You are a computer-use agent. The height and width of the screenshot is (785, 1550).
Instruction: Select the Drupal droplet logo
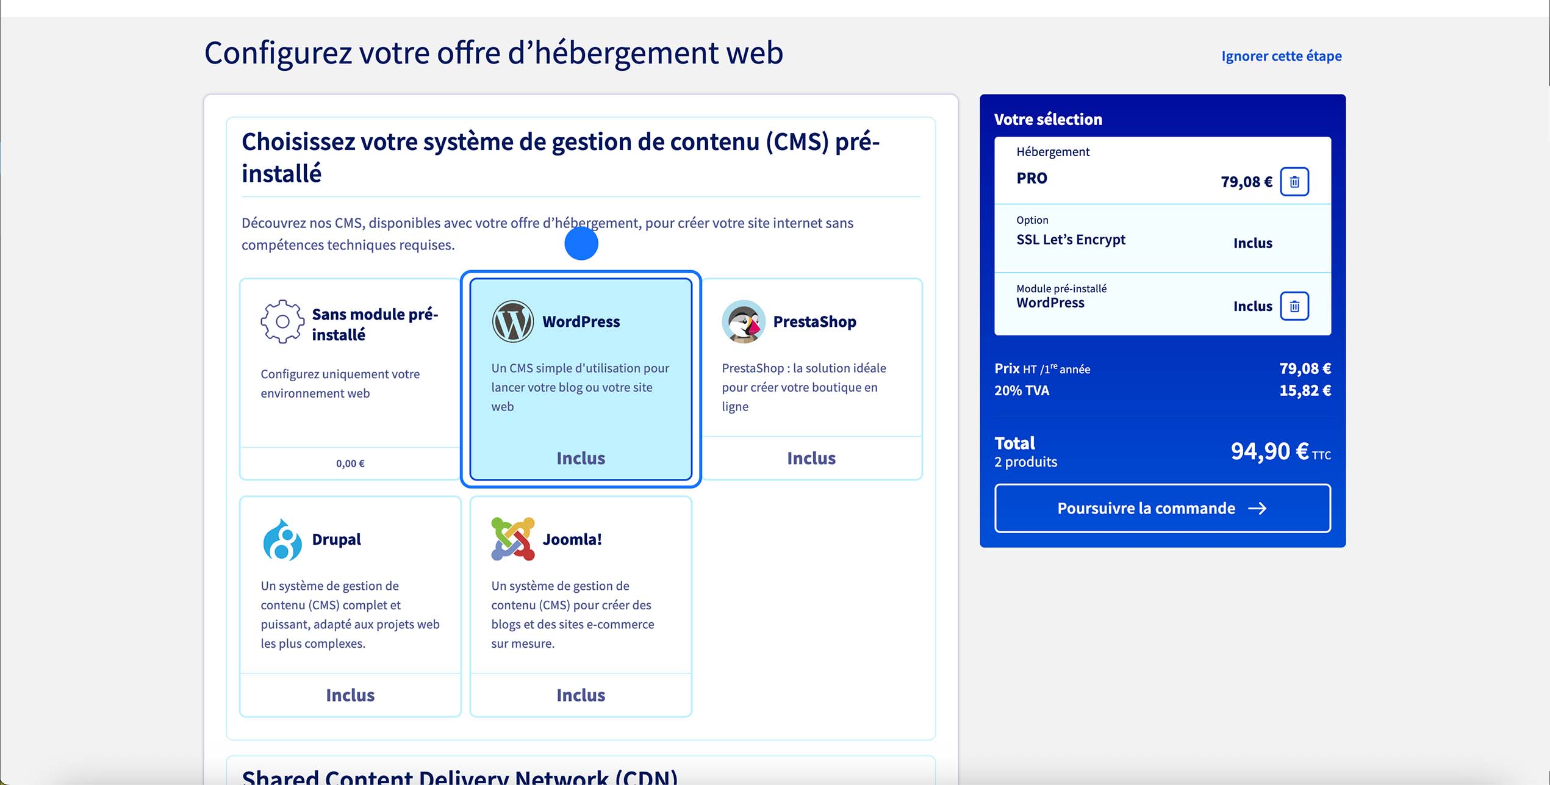[282, 539]
